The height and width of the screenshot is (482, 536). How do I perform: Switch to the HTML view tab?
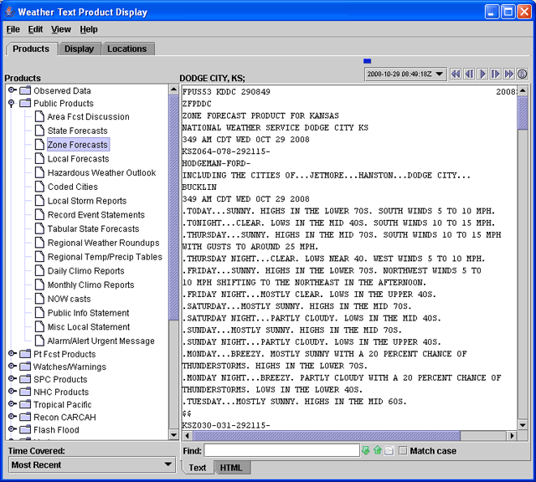click(x=229, y=468)
